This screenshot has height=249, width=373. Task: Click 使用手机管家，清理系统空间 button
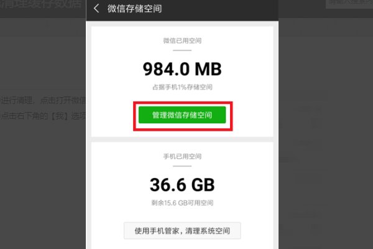click(182, 230)
